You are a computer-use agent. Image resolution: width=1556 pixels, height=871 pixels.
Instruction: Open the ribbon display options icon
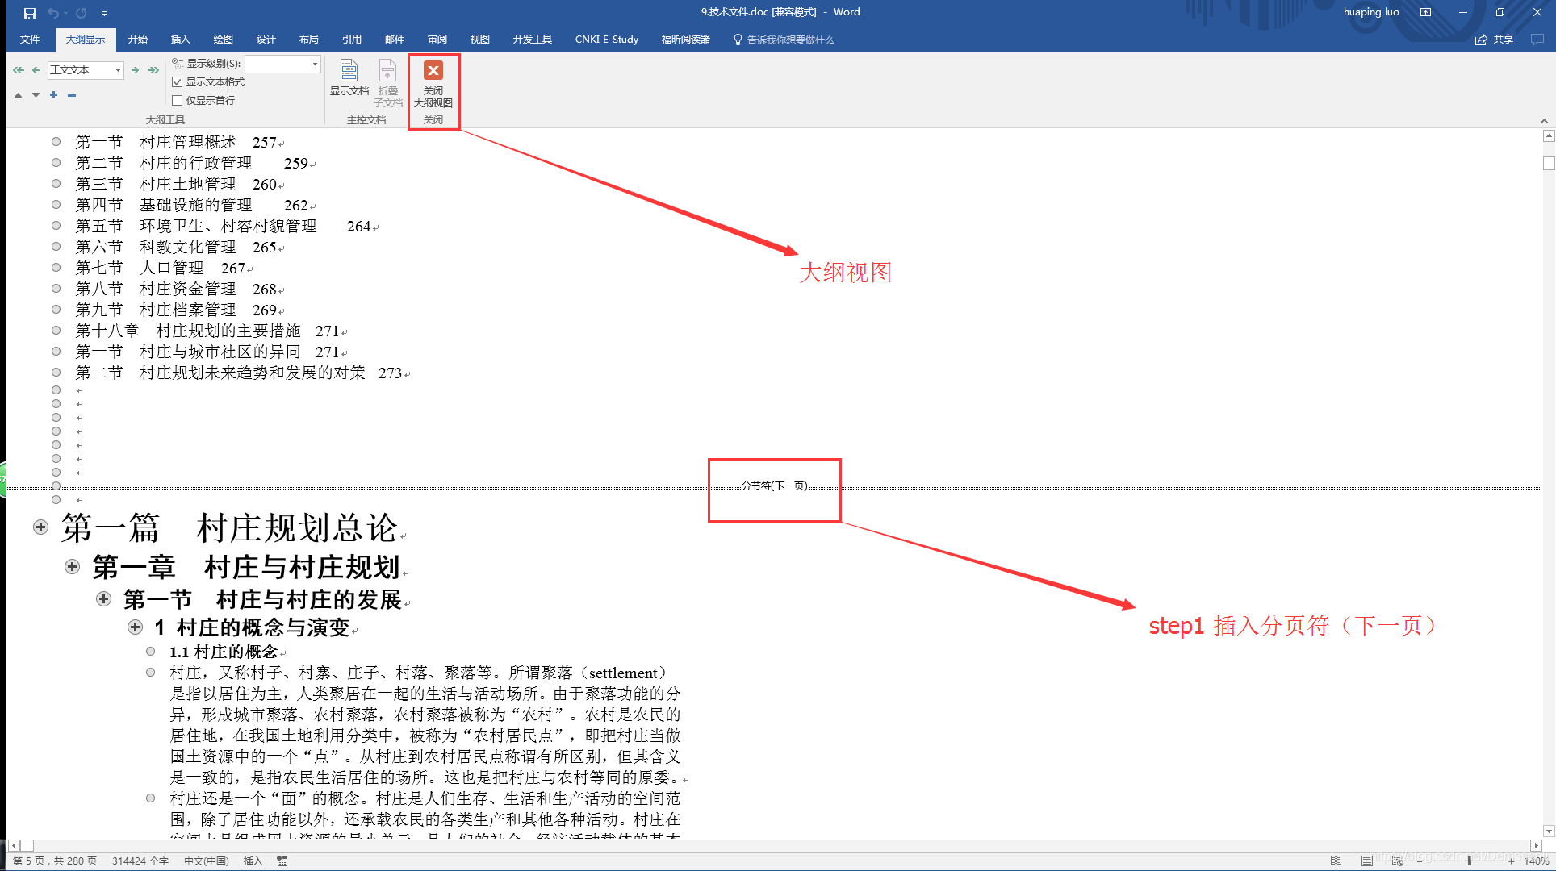[1426, 12]
